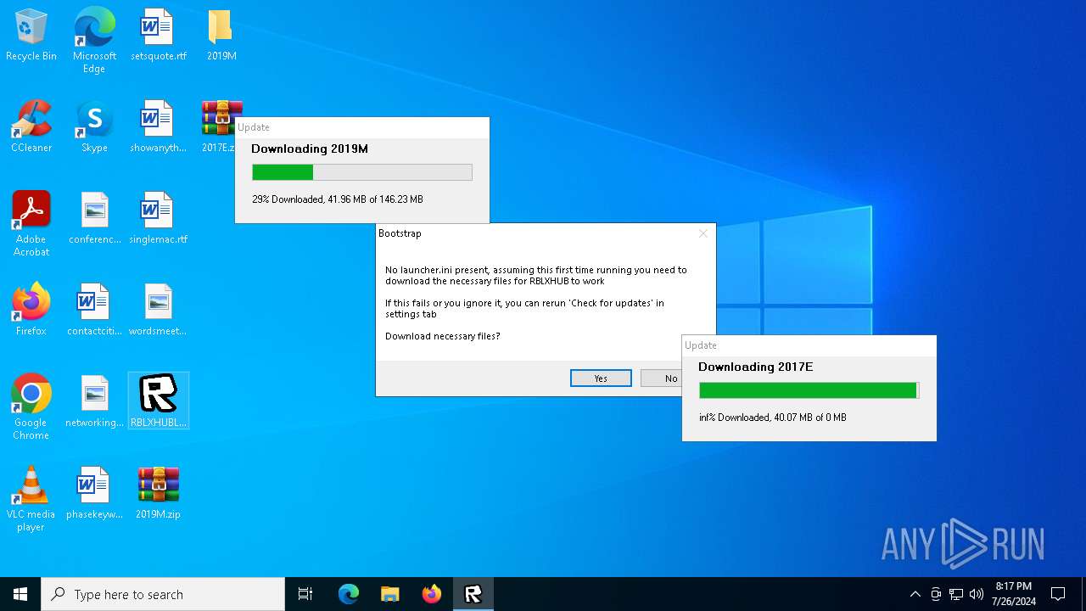Open the Skype desktop shortcut
This screenshot has height=611, width=1086.
[94, 126]
